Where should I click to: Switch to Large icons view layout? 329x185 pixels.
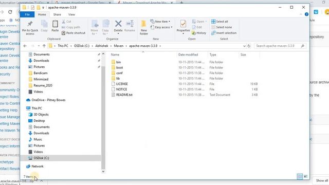pos(305,177)
